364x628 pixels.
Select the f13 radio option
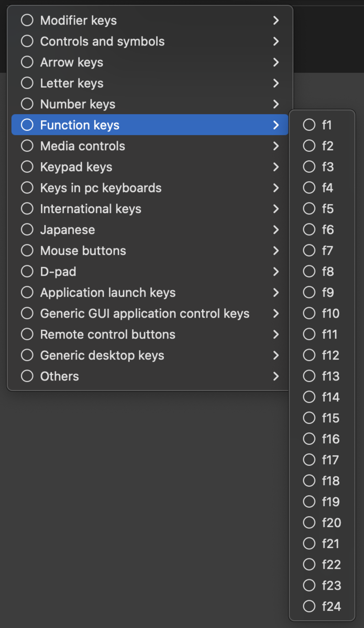[309, 376]
